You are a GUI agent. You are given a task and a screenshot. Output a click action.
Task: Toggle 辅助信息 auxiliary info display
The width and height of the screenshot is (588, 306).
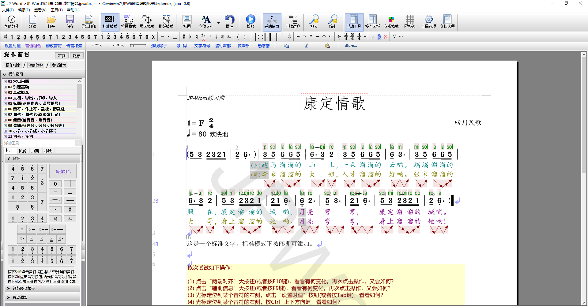(x=272, y=22)
